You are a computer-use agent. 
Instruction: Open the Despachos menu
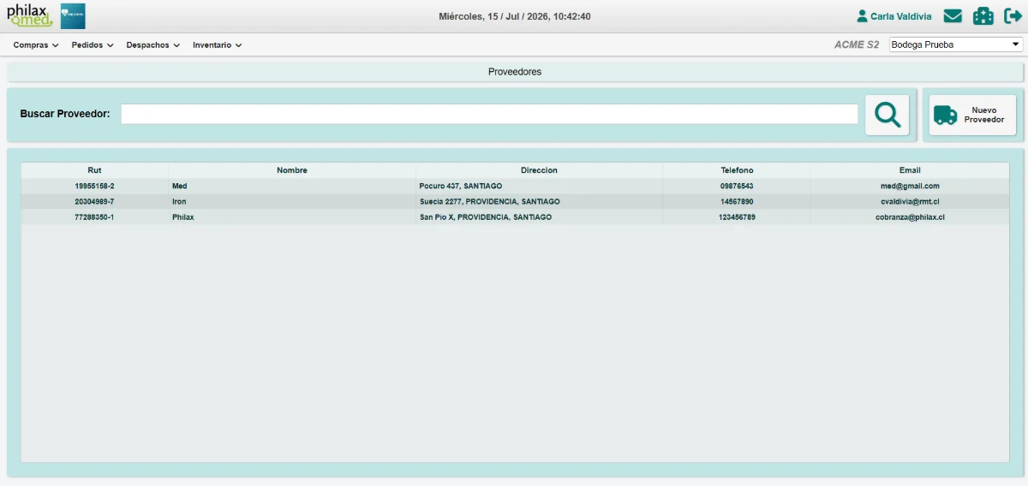coord(152,45)
